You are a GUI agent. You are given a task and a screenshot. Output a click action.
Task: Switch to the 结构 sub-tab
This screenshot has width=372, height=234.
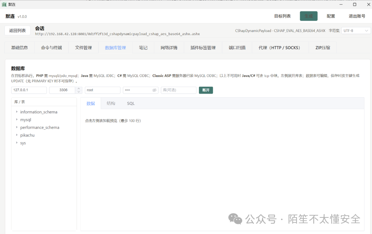111,103
